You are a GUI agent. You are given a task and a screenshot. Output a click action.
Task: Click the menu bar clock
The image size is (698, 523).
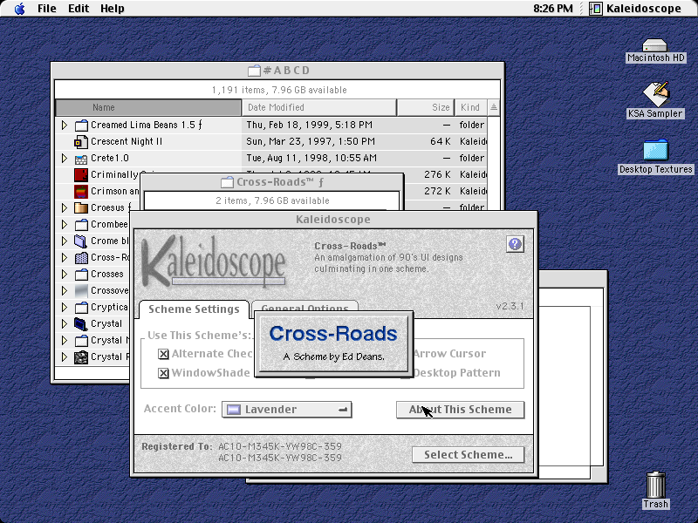click(553, 9)
